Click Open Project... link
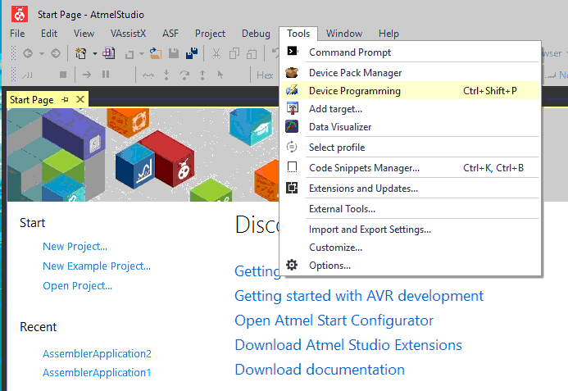Screen dimensions: 568x391 coord(78,285)
